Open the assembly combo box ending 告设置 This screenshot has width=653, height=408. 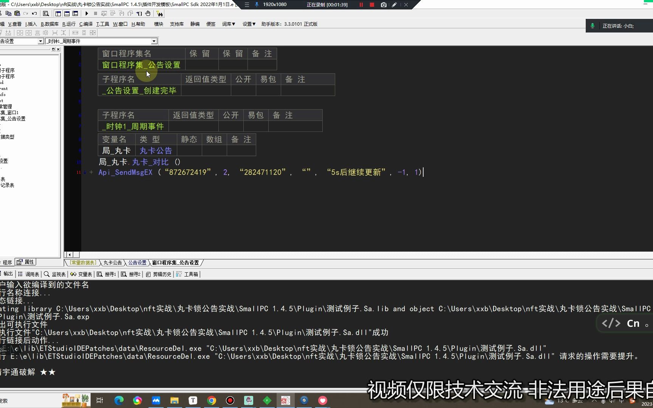point(40,41)
